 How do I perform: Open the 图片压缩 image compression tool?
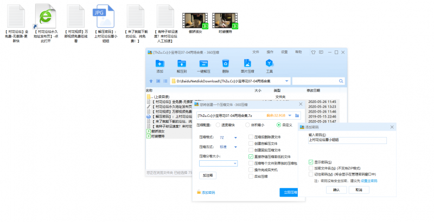[x=247, y=64]
